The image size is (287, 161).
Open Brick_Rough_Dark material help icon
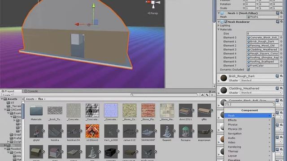277,76
